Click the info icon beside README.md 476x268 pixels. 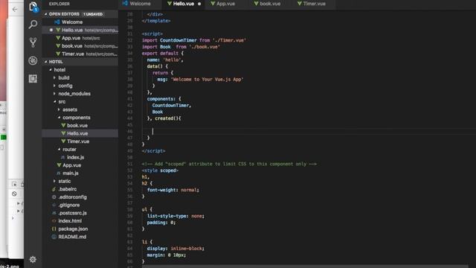(x=54, y=237)
